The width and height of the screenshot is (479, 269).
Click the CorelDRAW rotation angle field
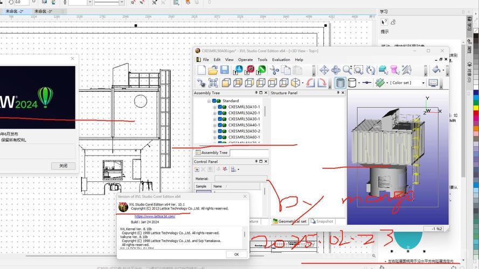pyautogui.click(x=22, y=2)
